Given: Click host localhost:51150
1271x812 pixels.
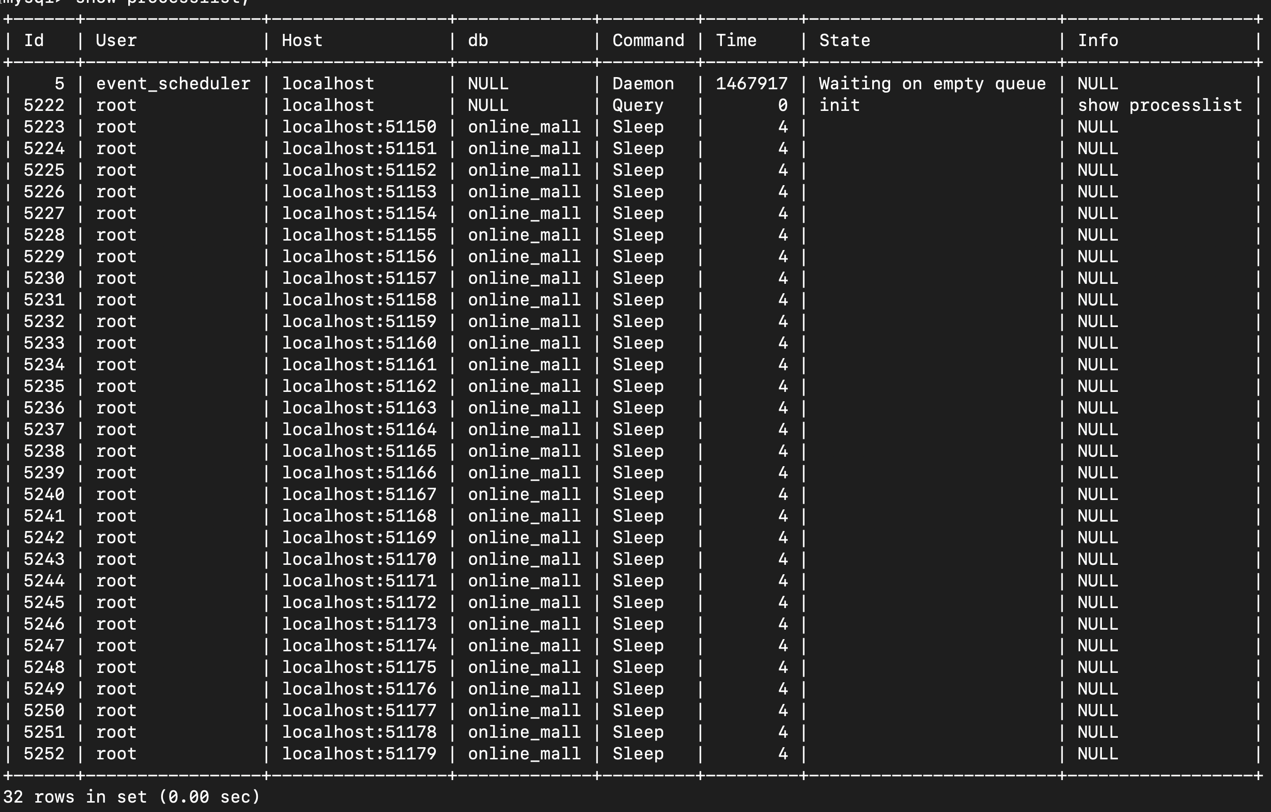Looking at the screenshot, I should point(359,127).
